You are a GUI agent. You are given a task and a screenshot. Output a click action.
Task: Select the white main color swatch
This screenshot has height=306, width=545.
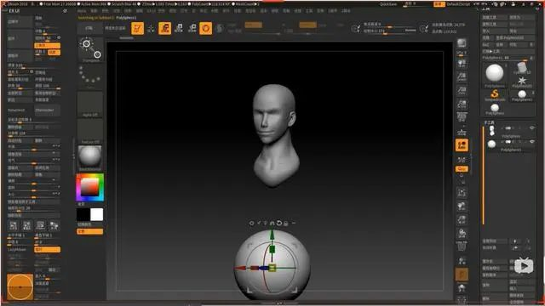[96, 215]
